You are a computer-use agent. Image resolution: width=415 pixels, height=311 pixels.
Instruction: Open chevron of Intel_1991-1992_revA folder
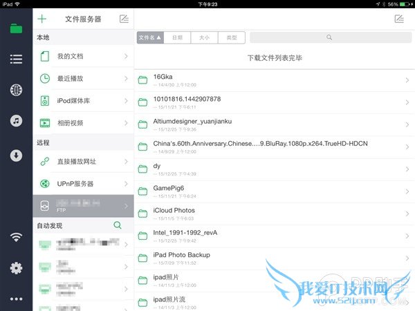(x=407, y=236)
